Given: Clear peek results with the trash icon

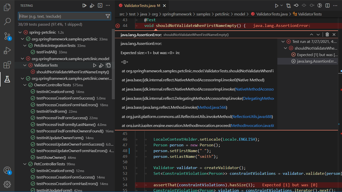Looking at the screenshot, I should coord(327,34).
